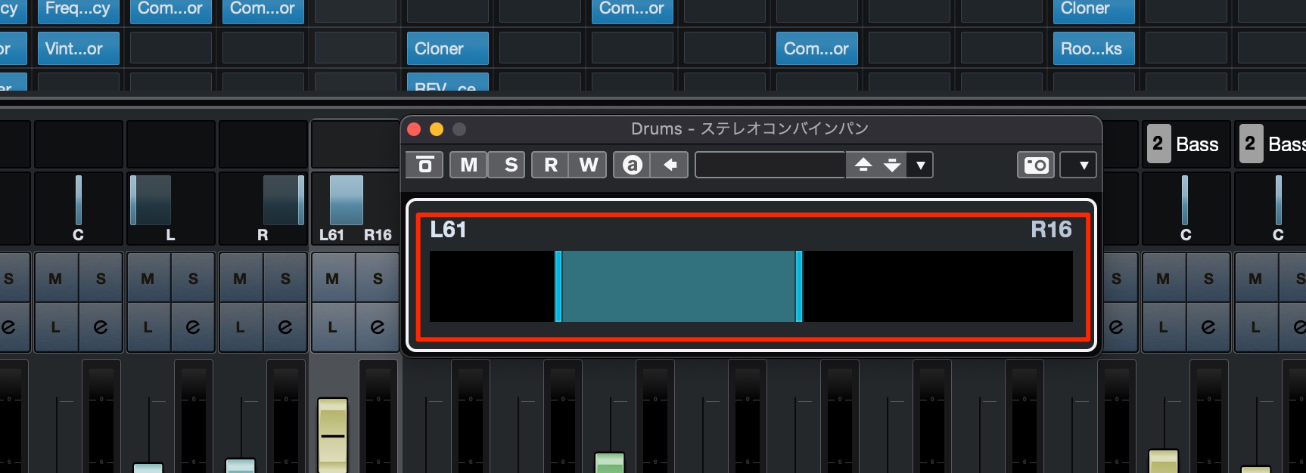Click the light-blue fader of L-panned channel
Viewport: 1306px width, 473px height.
click(148, 468)
